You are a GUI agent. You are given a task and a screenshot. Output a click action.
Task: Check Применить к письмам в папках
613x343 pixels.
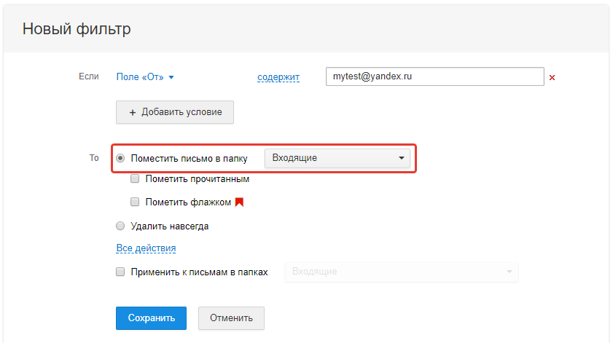coord(121,272)
